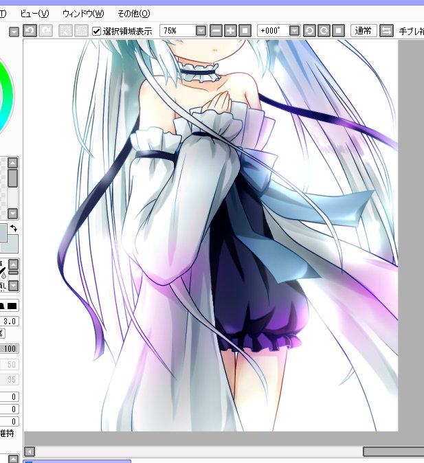Swap foreground and background colors arrow

point(13,228)
